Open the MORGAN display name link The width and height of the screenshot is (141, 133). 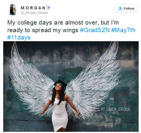33,8
